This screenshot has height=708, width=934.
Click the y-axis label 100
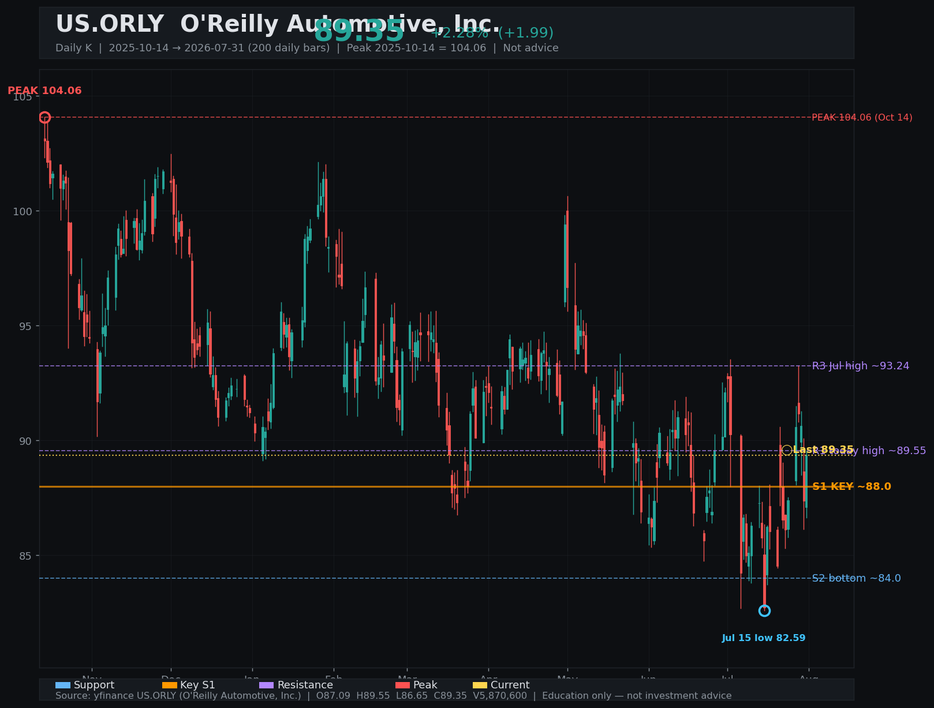tap(23, 211)
